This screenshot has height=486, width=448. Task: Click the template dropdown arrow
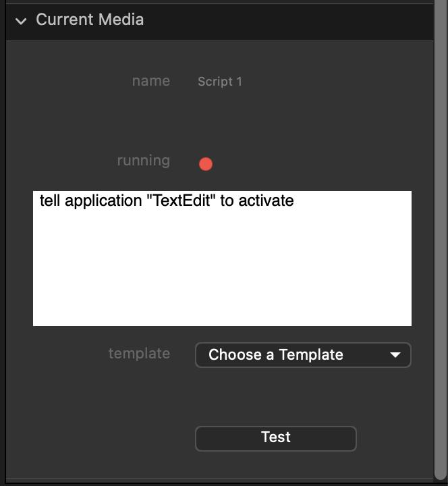[x=395, y=355]
